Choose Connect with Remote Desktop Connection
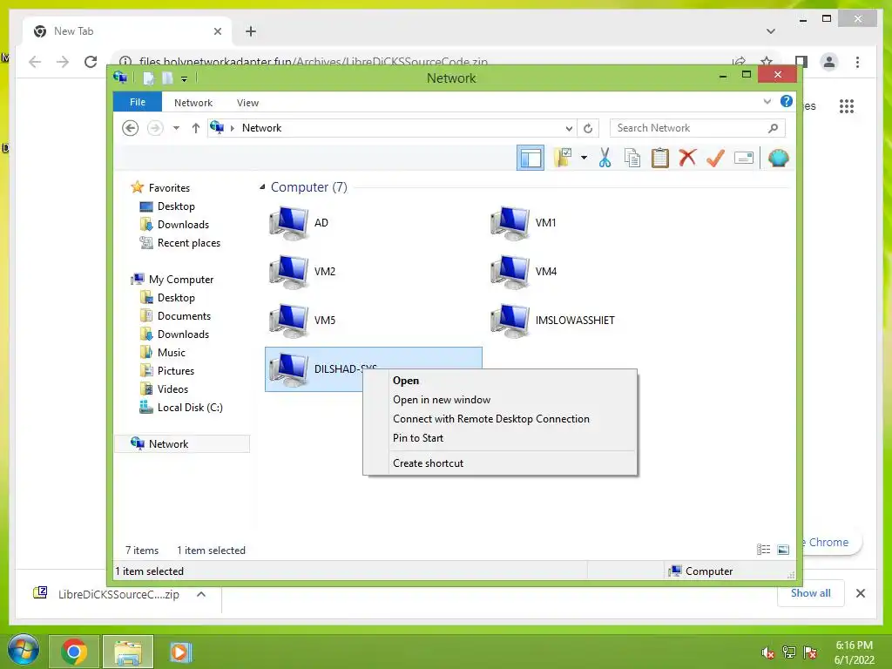The width and height of the screenshot is (892, 669). tap(499, 419)
